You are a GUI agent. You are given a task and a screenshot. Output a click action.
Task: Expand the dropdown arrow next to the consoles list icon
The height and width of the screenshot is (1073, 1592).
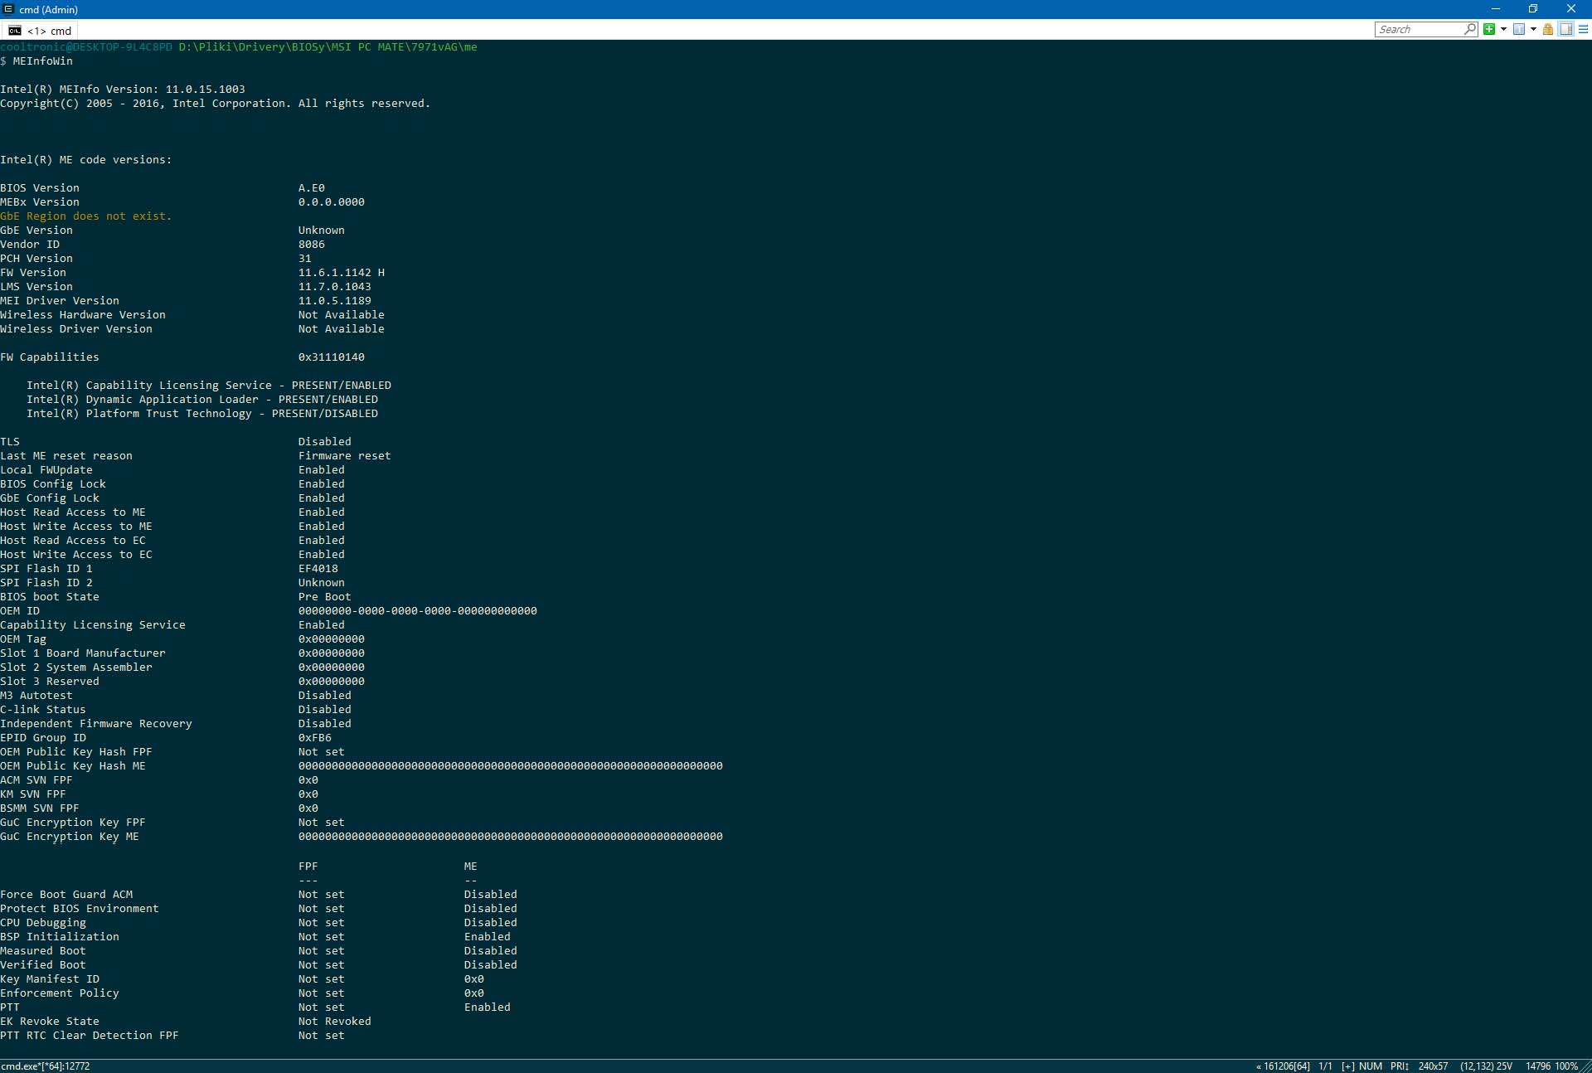[1533, 29]
